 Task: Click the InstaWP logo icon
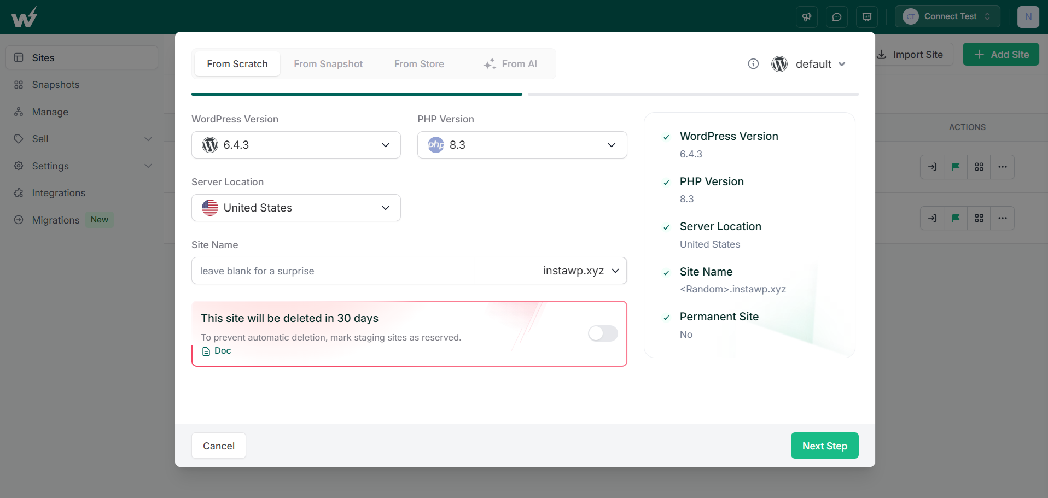pos(25,17)
